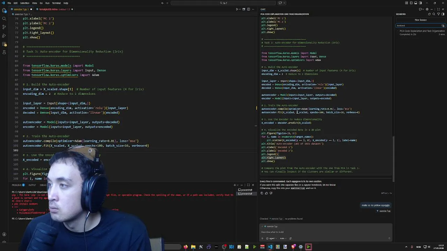Open the Testing flask view
This screenshot has height=251, width=447.
click(x=4, y=52)
